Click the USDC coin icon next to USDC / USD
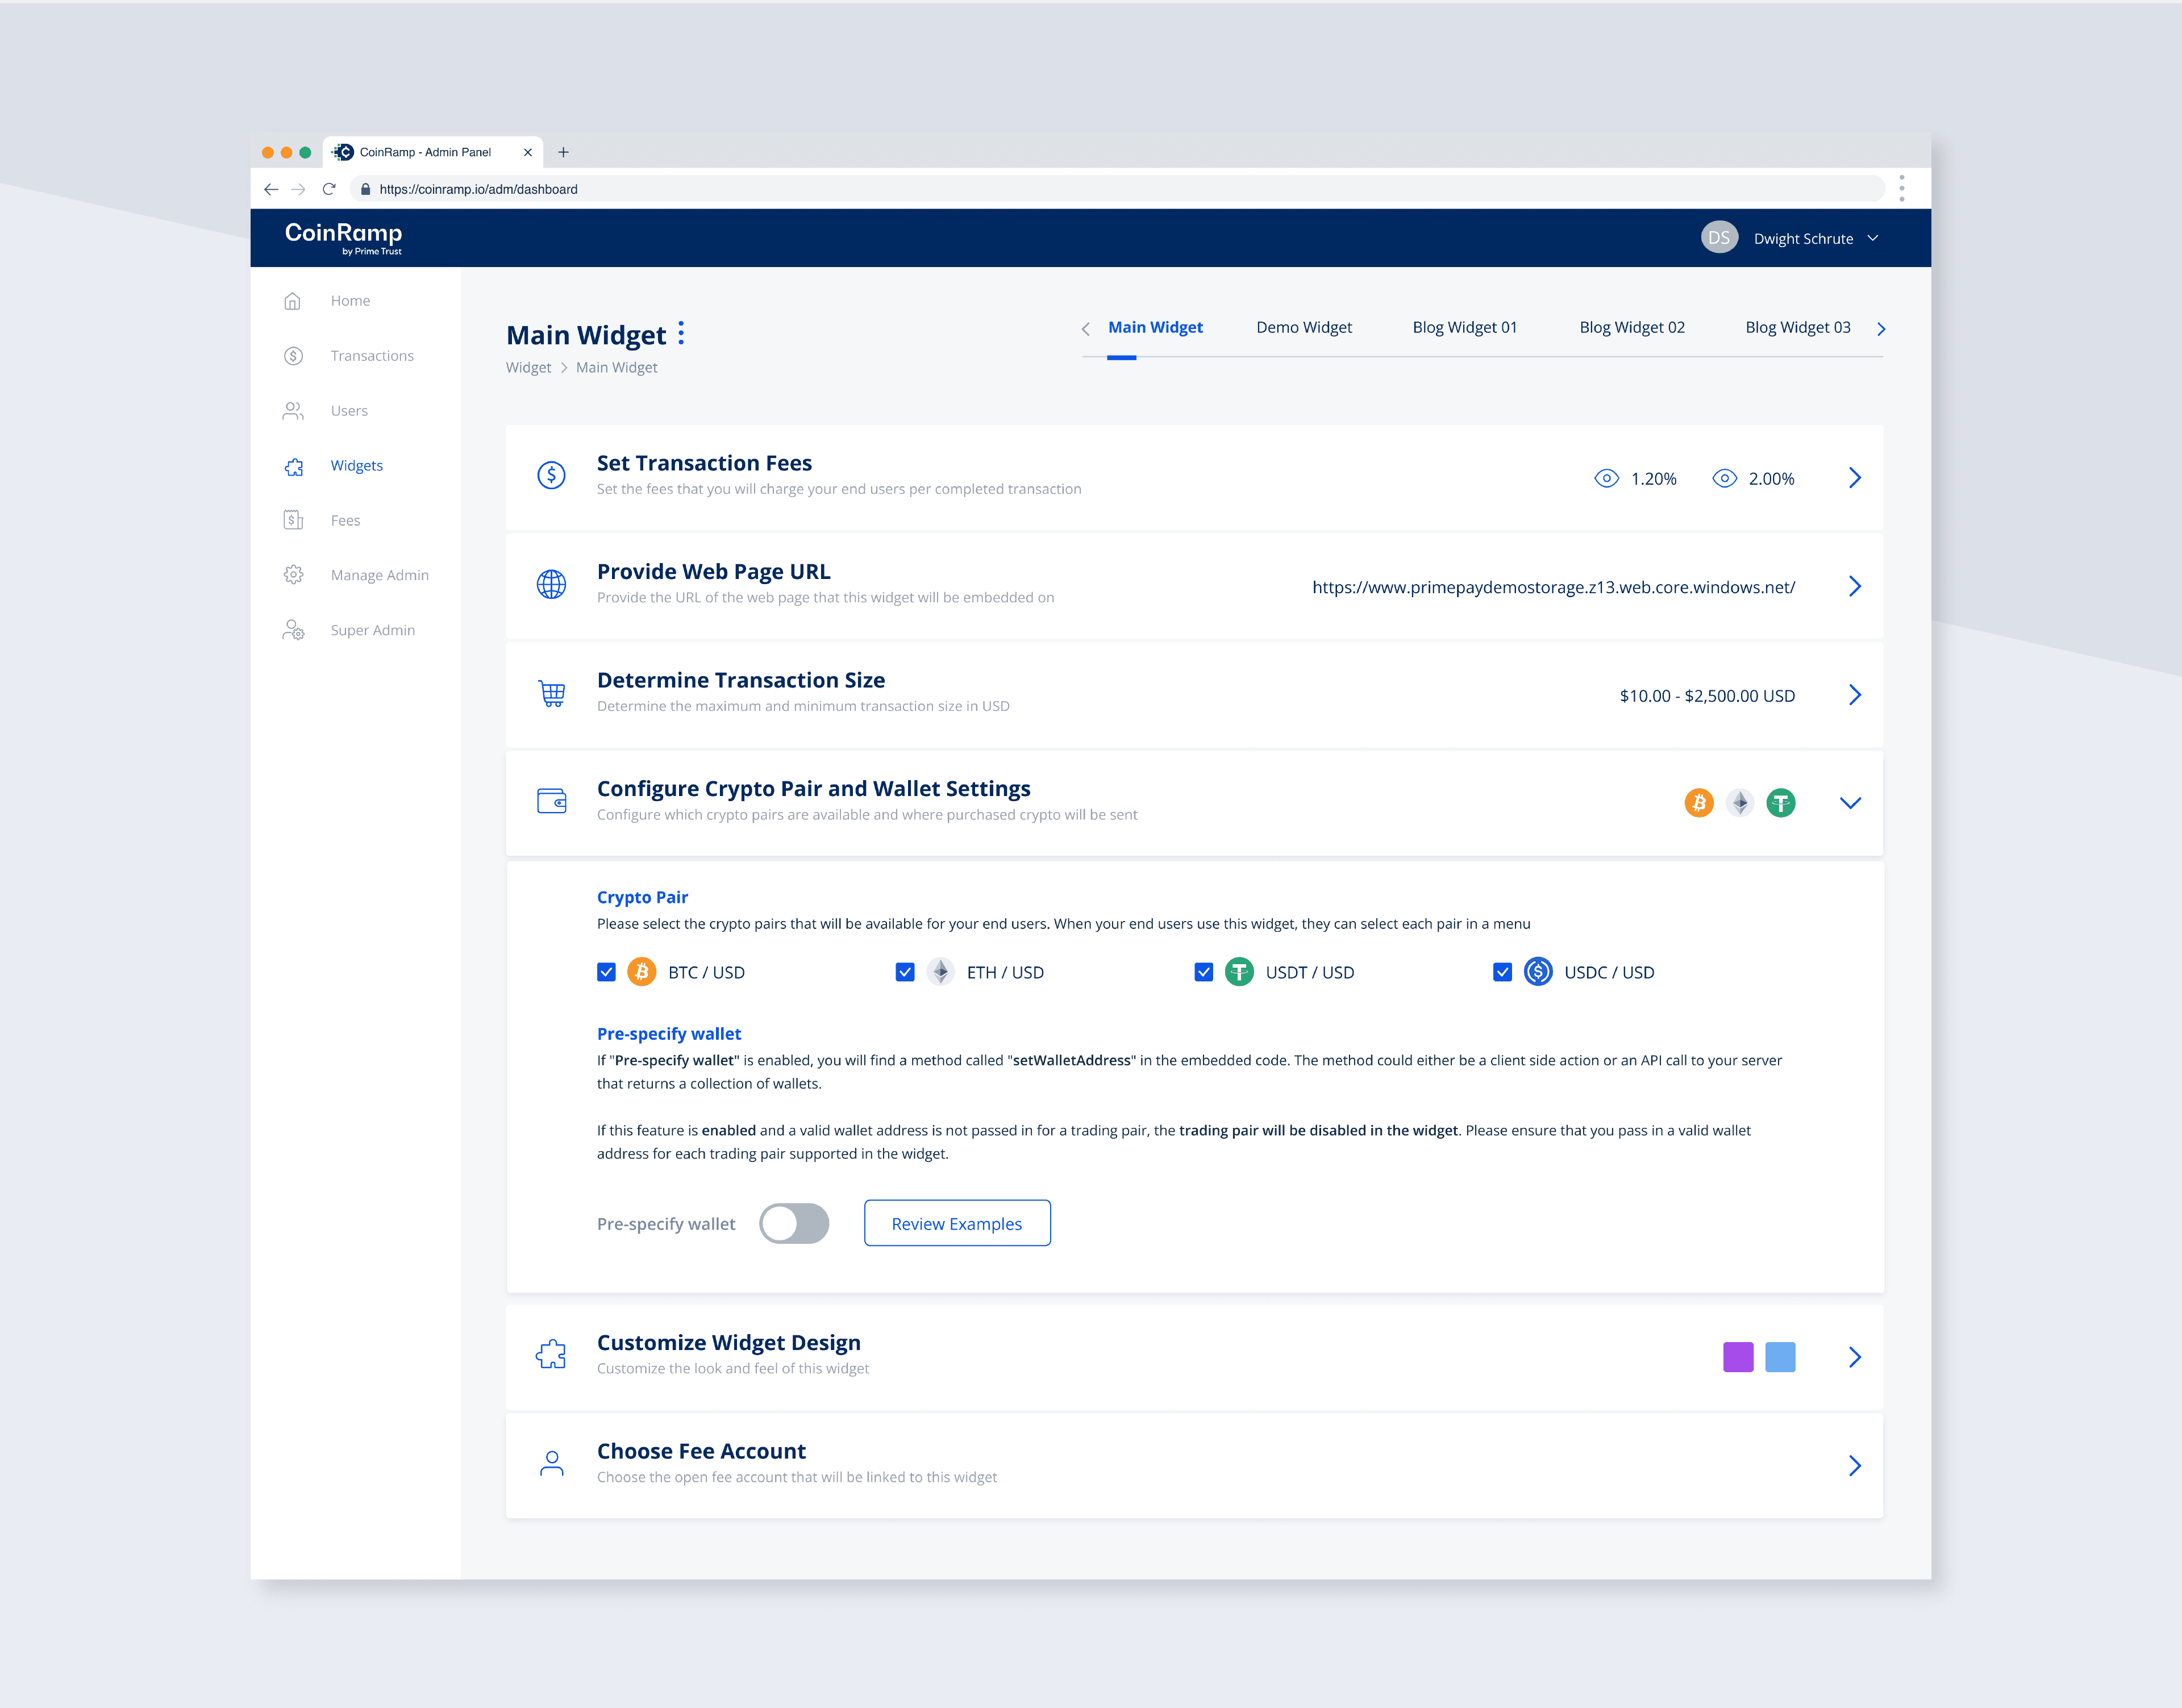The height and width of the screenshot is (1708, 2182). click(1538, 972)
